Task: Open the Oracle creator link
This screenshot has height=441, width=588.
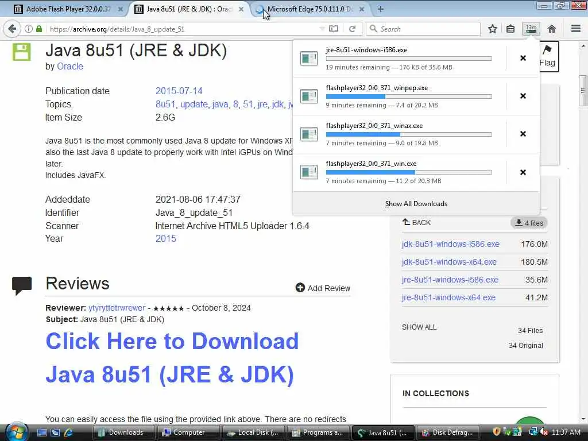Action: click(x=69, y=67)
